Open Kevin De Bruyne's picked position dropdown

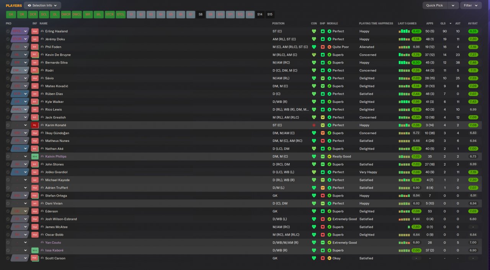[x=20, y=55]
